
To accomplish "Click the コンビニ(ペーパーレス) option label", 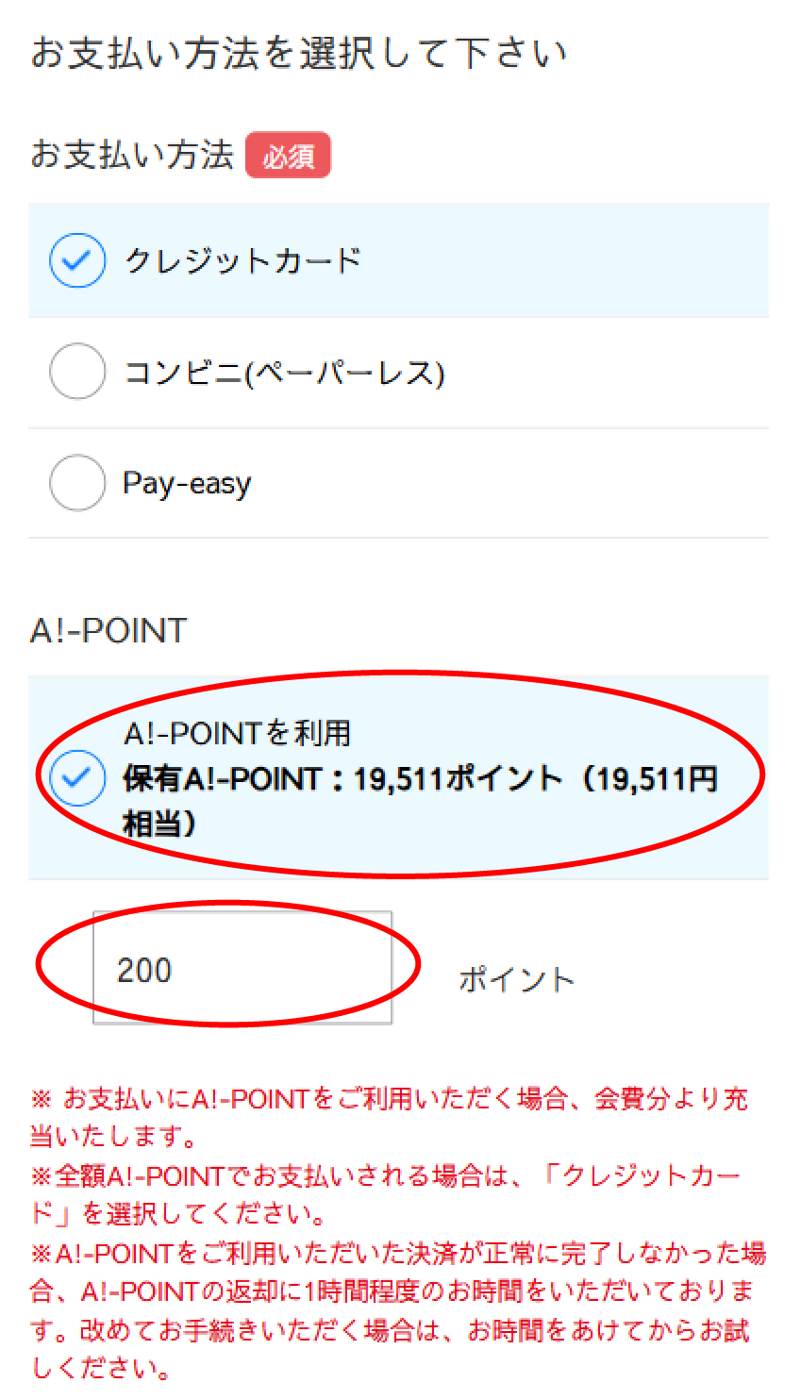I will (x=284, y=373).
